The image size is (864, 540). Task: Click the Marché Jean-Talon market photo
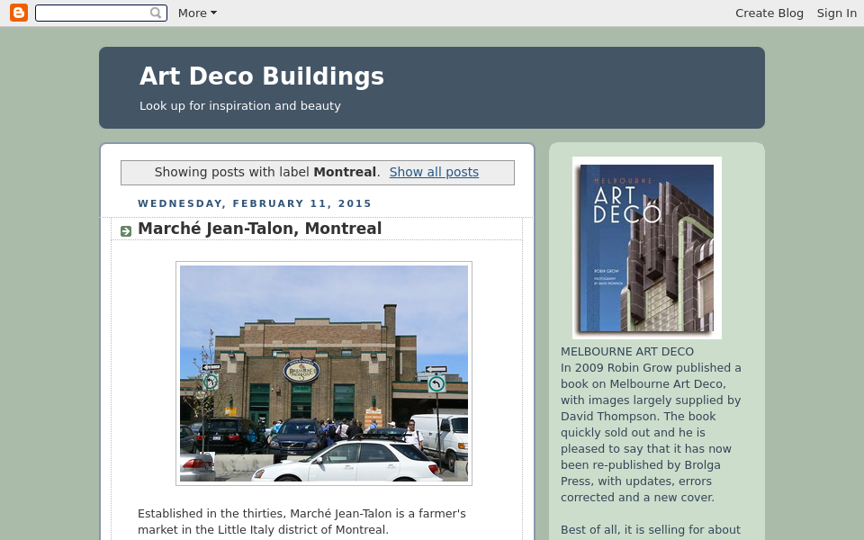click(324, 373)
